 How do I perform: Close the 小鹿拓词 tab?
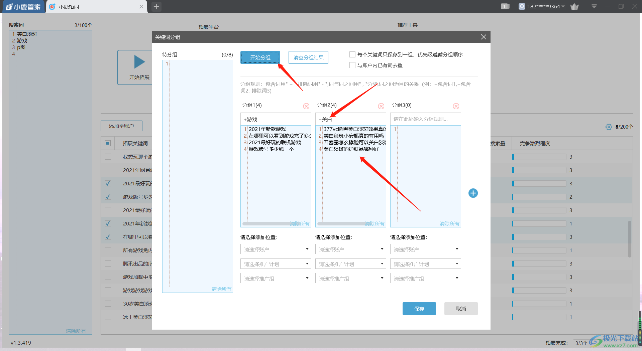[x=141, y=7]
